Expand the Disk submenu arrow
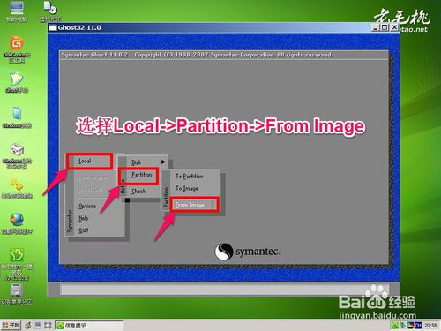The image size is (441, 331). [x=163, y=162]
